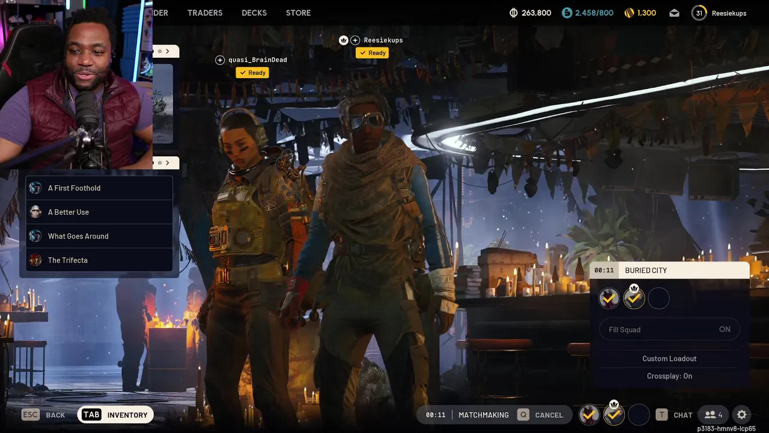The height and width of the screenshot is (433, 769).
Task: Open the social friends list icon
Action: coord(713,415)
